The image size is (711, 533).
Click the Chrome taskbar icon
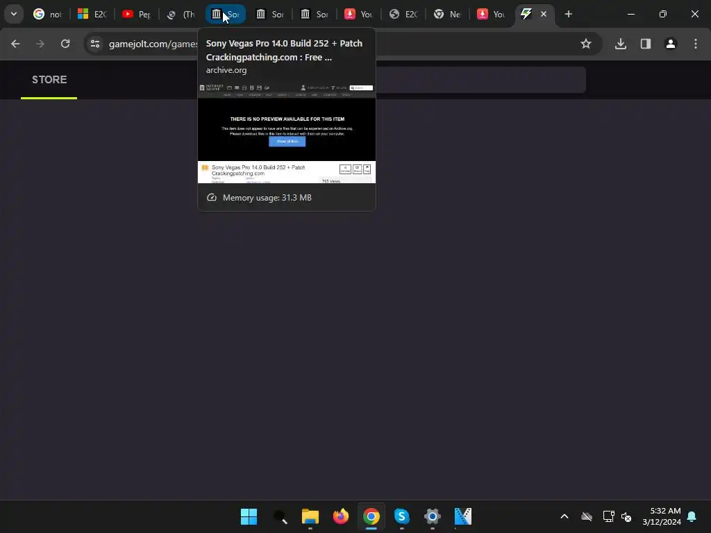(371, 516)
